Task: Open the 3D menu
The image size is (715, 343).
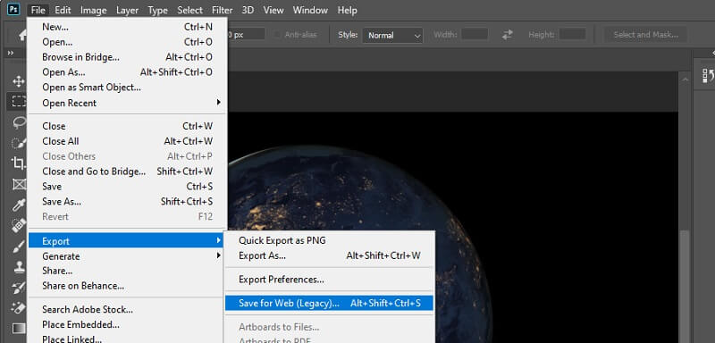Action: pyautogui.click(x=248, y=10)
